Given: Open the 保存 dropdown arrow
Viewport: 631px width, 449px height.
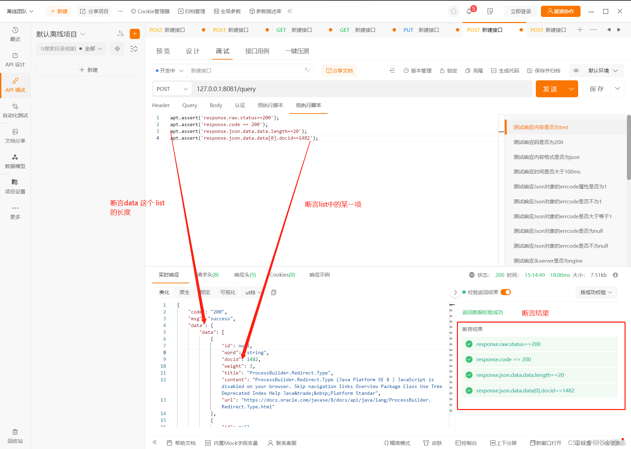Looking at the screenshot, I should [x=617, y=89].
